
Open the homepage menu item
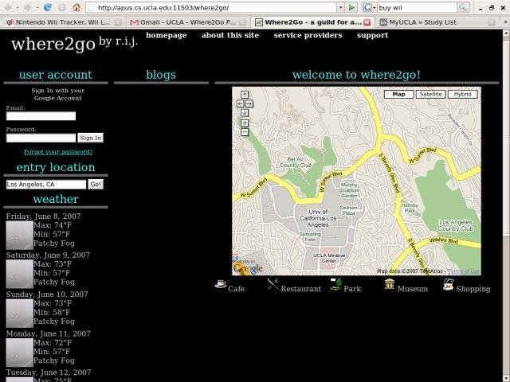[x=167, y=35]
